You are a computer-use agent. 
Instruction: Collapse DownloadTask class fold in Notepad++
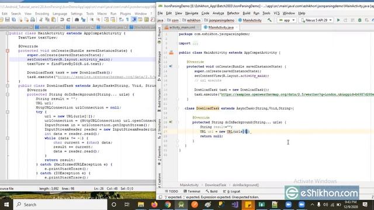point(8,86)
